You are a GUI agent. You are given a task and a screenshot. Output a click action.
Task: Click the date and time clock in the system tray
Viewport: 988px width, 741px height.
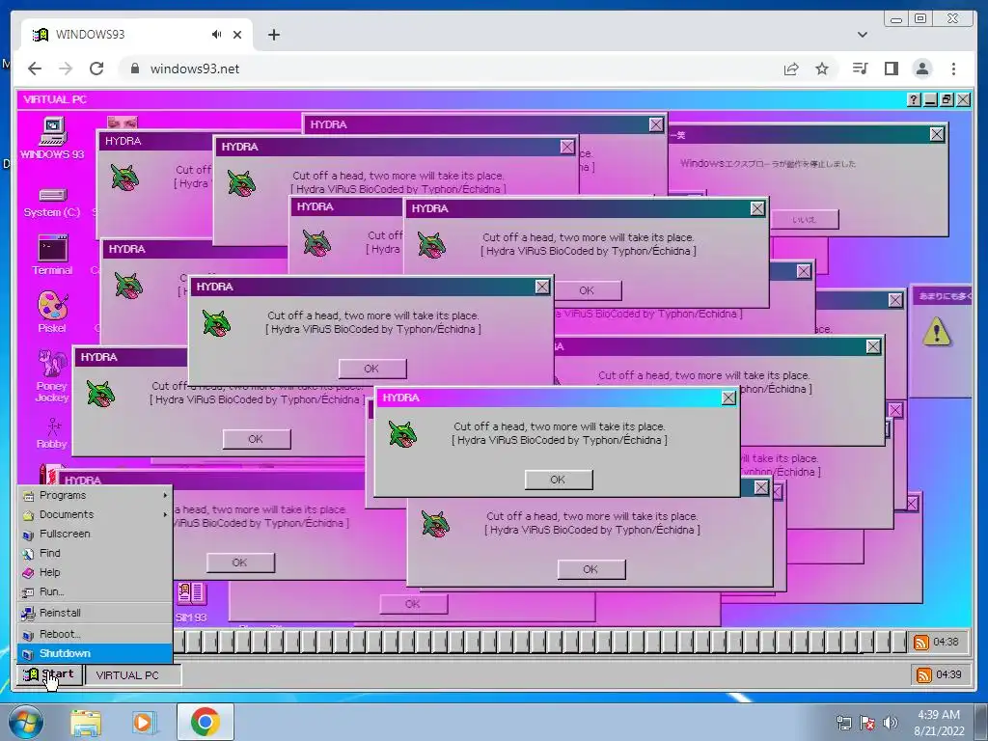point(939,723)
